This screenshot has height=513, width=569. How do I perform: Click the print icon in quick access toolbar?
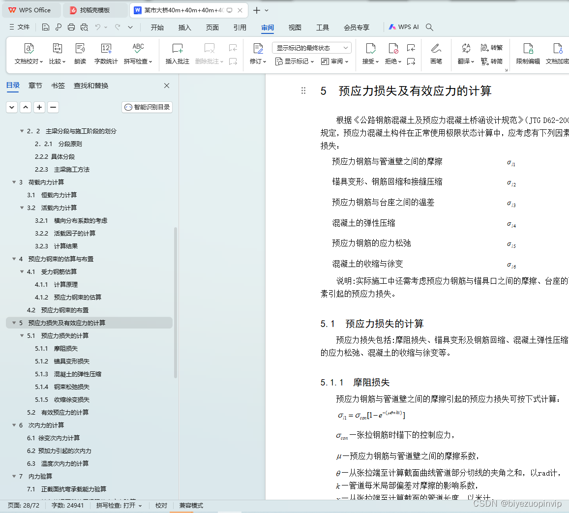tap(71, 27)
